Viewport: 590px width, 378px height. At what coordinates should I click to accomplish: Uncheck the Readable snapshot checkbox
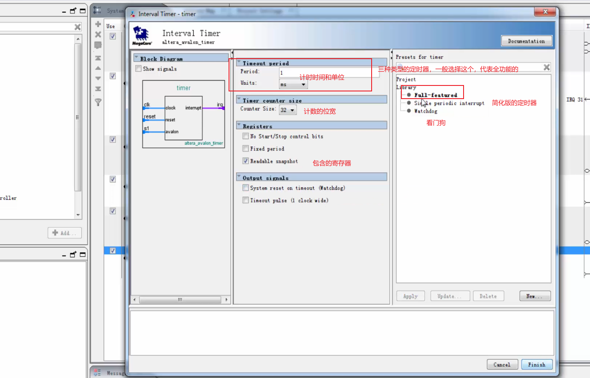pos(246,161)
